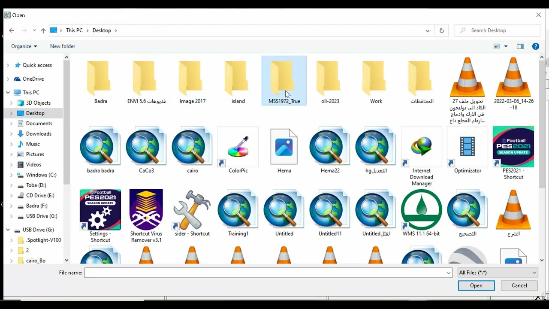Select Shortcut Virus Remover v3.1
549x309 pixels.
[x=146, y=216]
